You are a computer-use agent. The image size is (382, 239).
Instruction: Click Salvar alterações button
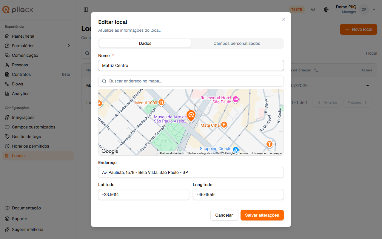tap(262, 215)
